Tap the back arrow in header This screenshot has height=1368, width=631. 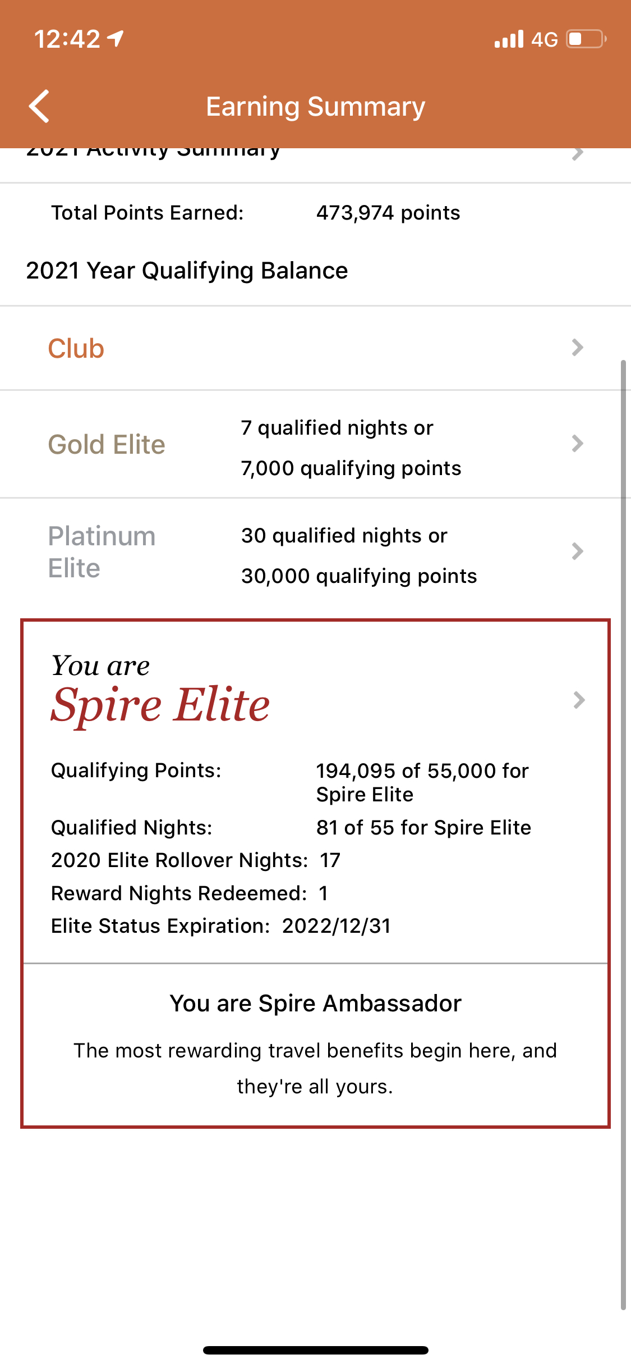(x=39, y=106)
